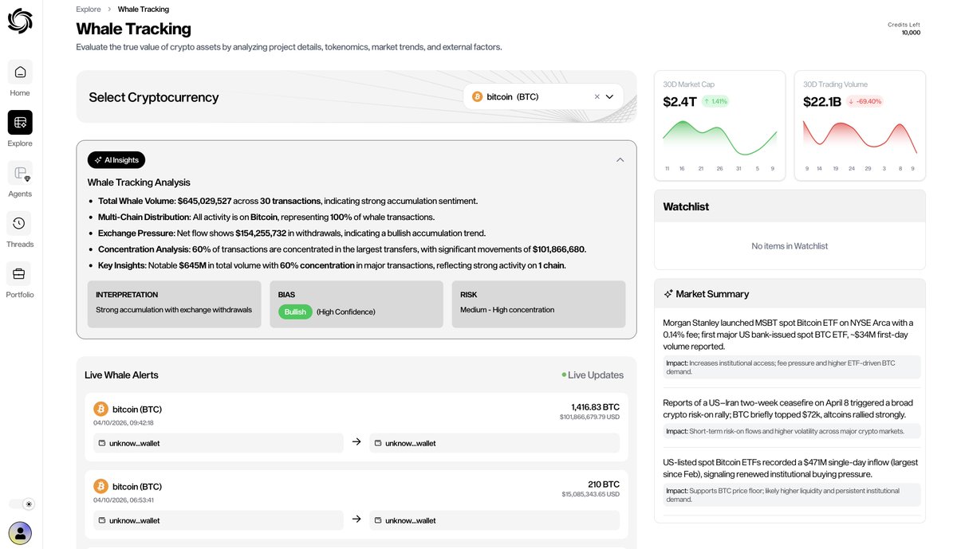Image resolution: width=957 pixels, height=549 pixels.
Task: Open the Morgan Stanley MSBT ETF news item
Action: 790,347
